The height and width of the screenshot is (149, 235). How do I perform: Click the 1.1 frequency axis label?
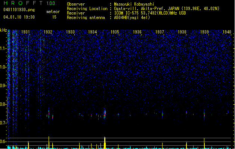(3, 48)
